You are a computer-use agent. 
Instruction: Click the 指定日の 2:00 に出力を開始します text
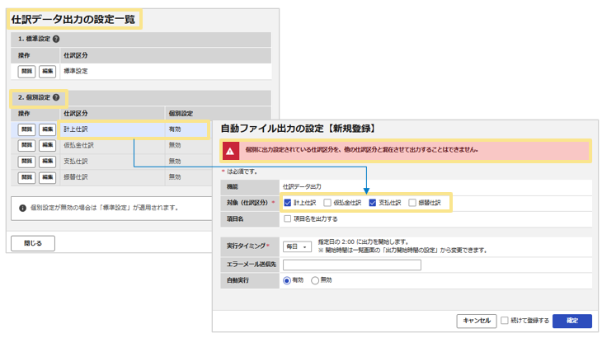[x=363, y=242]
